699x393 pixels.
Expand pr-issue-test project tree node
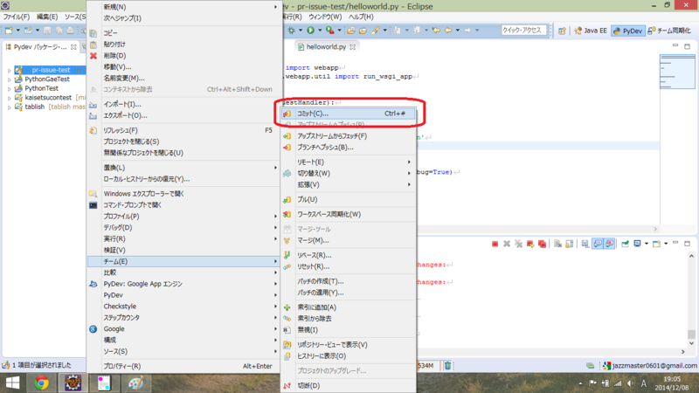pyautogui.click(x=10, y=71)
